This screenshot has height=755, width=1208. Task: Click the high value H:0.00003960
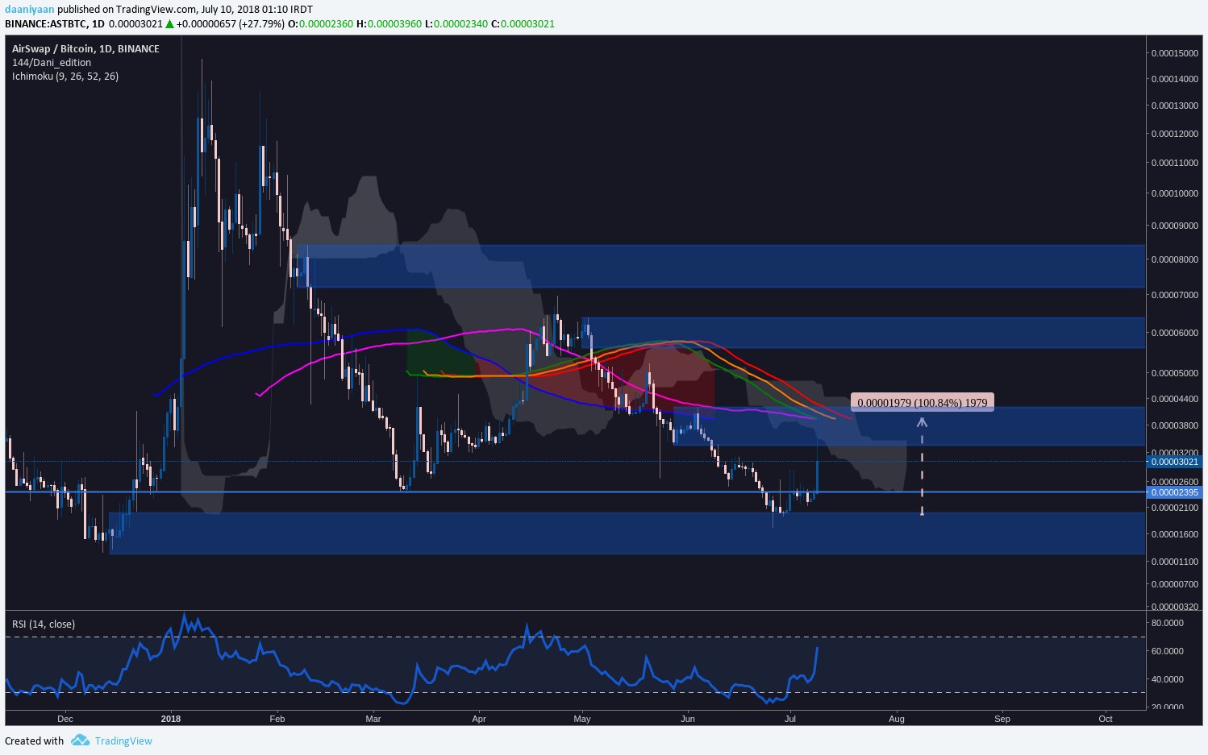click(389, 24)
